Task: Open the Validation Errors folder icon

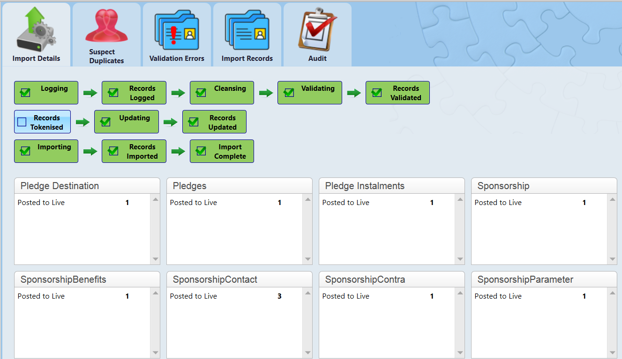Action: pyautogui.click(x=177, y=30)
